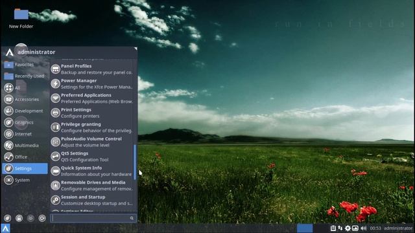Click the administrator user label on panel
The image size is (415, 233).
(x=398, y=228)
